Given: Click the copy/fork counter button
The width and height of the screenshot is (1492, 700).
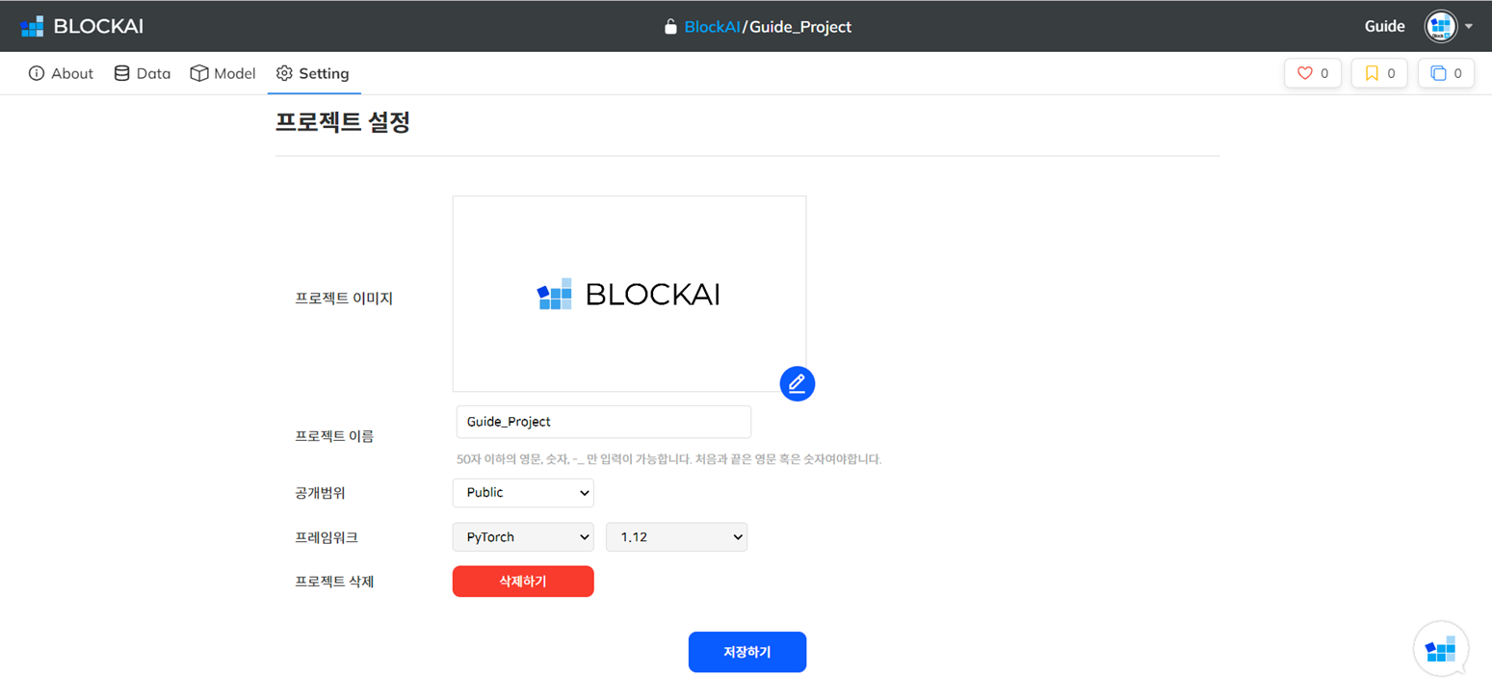Looking at the screenshot, I should [x=1446, y=73].
